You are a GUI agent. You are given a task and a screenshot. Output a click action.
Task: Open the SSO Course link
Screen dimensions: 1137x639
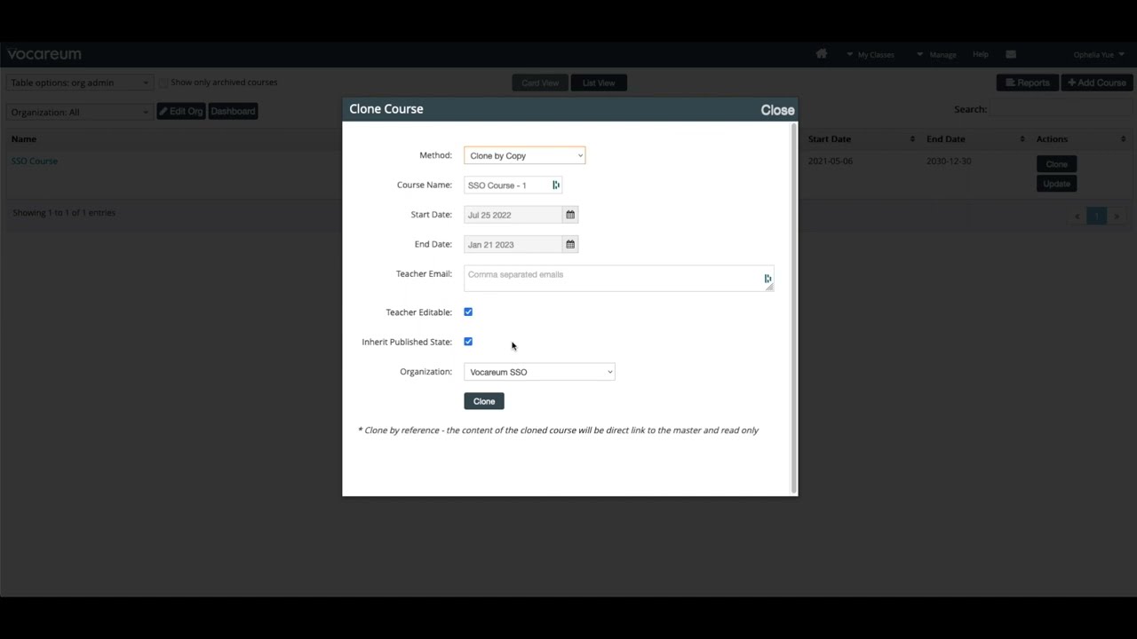[35, 161]
